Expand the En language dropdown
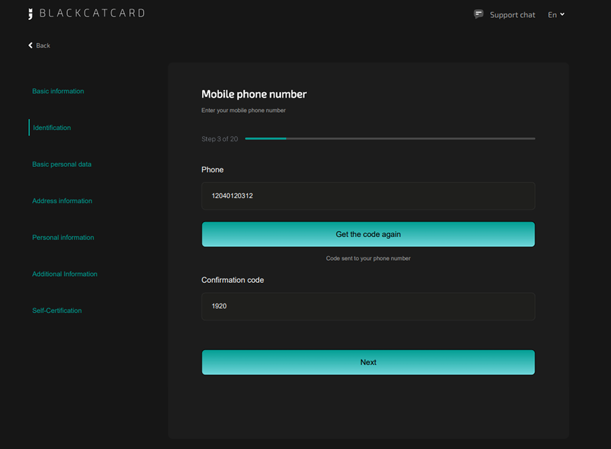611x449 pixels. pyautogui.click(x=556, y=15)
